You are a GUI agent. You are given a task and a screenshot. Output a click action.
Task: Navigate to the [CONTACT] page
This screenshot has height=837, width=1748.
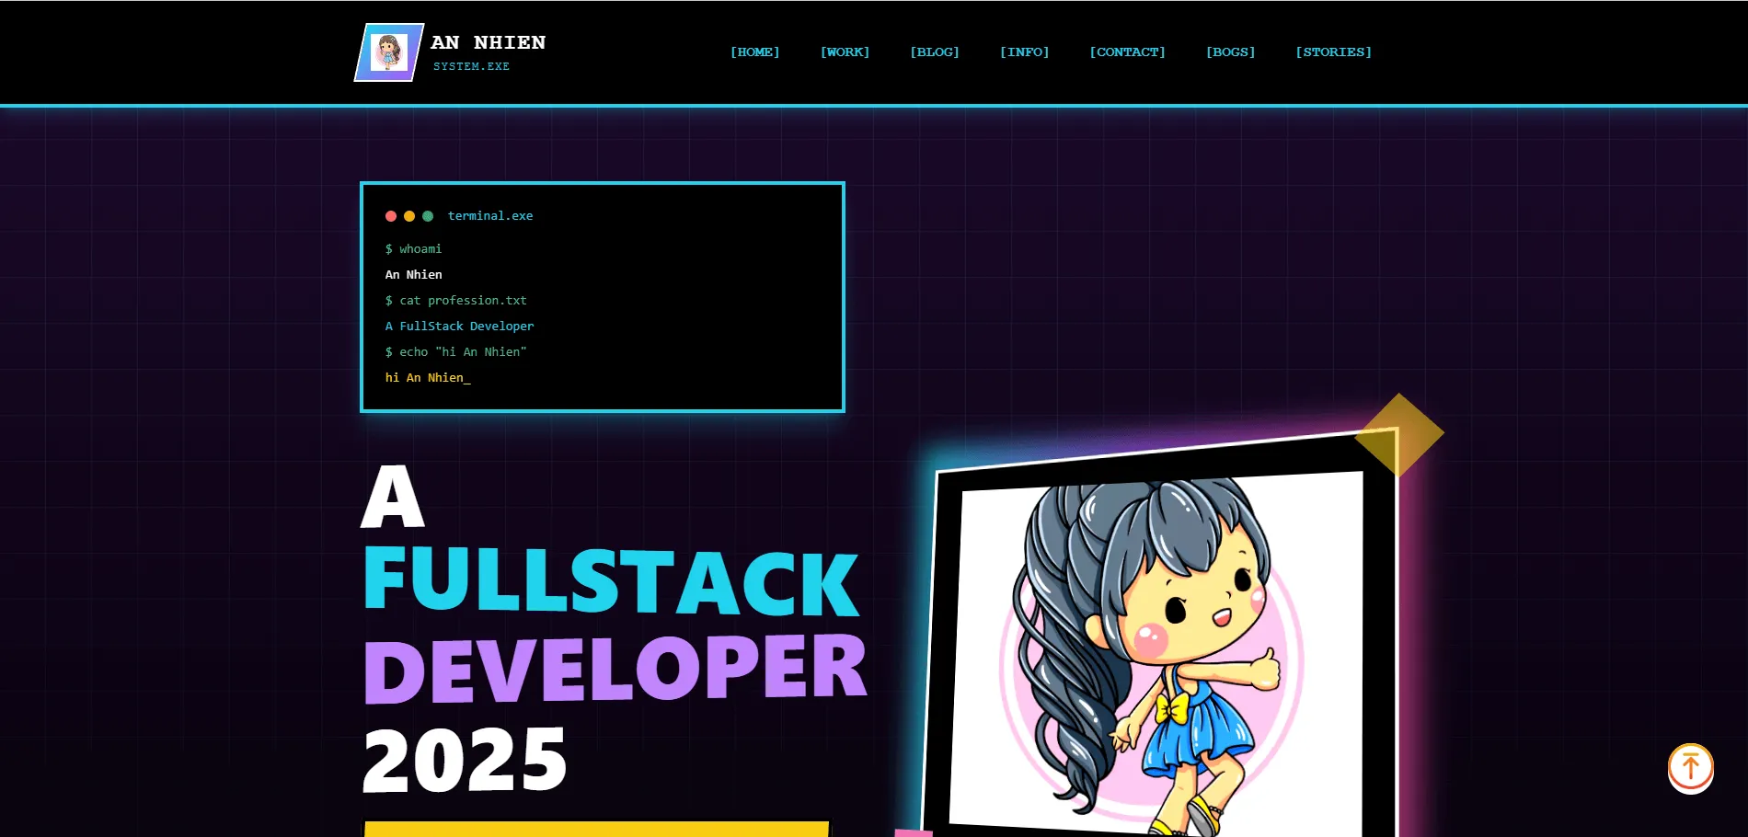(1127, 52)
